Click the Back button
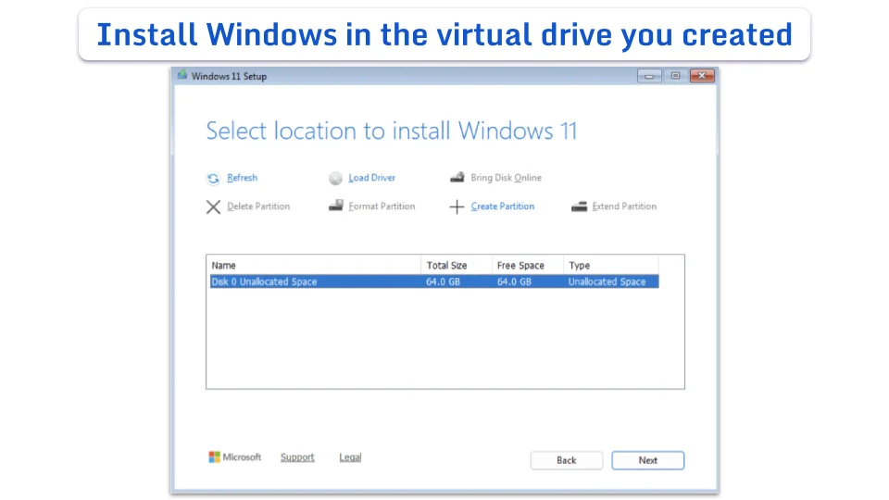The width and height of the screenshot is (889, 500). coord(567,460)
